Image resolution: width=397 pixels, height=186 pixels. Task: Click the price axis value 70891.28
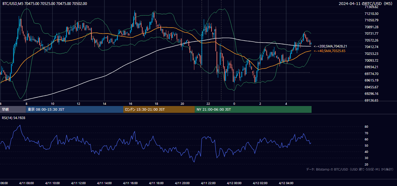coord(371,27)
